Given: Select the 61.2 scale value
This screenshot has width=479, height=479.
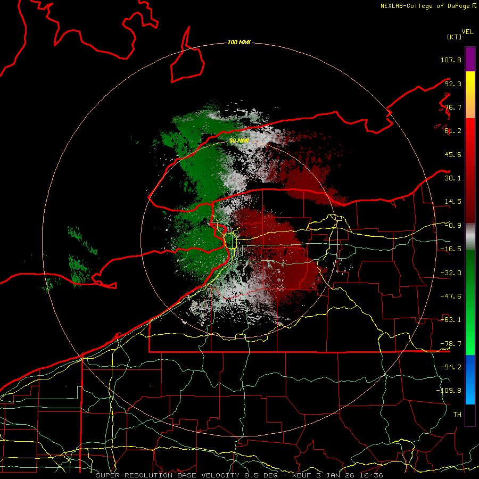Looking at the screenshot, I should tap(453, 131).
